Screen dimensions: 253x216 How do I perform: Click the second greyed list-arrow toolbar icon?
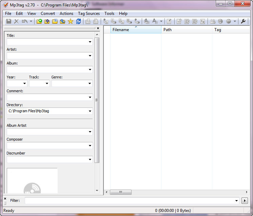(195, 21)
